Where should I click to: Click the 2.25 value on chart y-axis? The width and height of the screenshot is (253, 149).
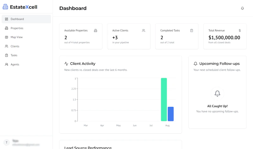coord(74,89)
